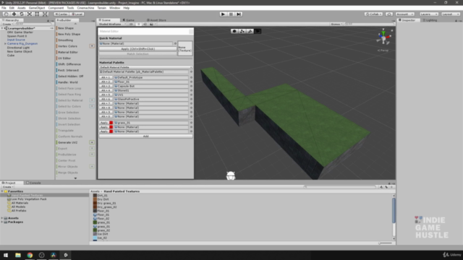The width and height of the screenshot is (463, 260).
Task: Switch ProBuilder to Face selection mode
Action: point(258,31)
